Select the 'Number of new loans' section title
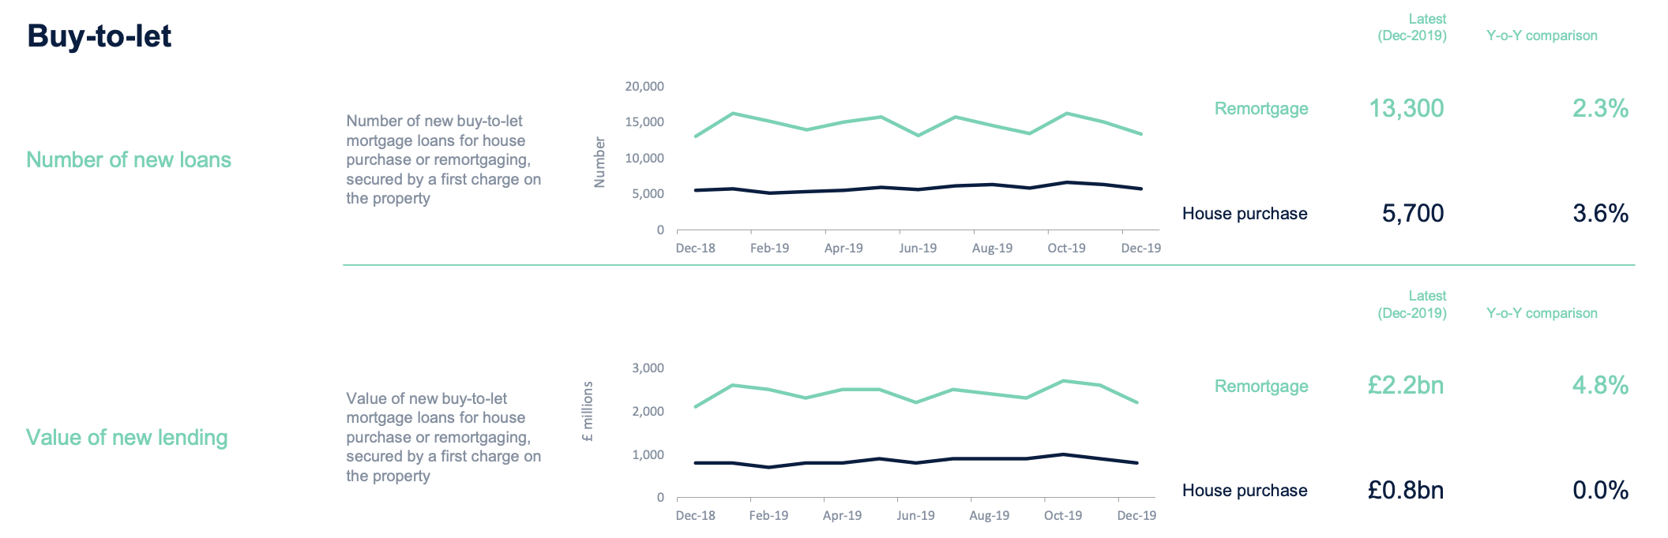The image size is (1668, 538). (129, 159)
